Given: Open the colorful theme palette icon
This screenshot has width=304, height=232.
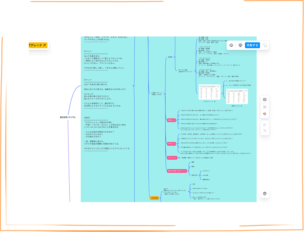Looking at the screenshot, I should pos(265,114).
